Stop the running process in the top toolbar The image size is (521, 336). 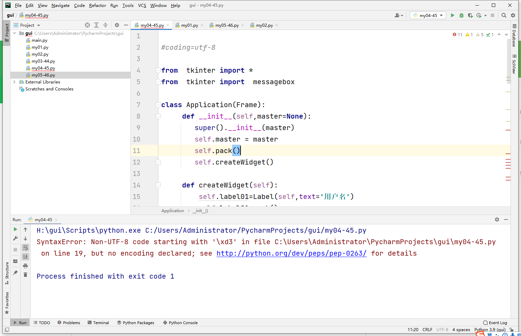click(492, 15)
